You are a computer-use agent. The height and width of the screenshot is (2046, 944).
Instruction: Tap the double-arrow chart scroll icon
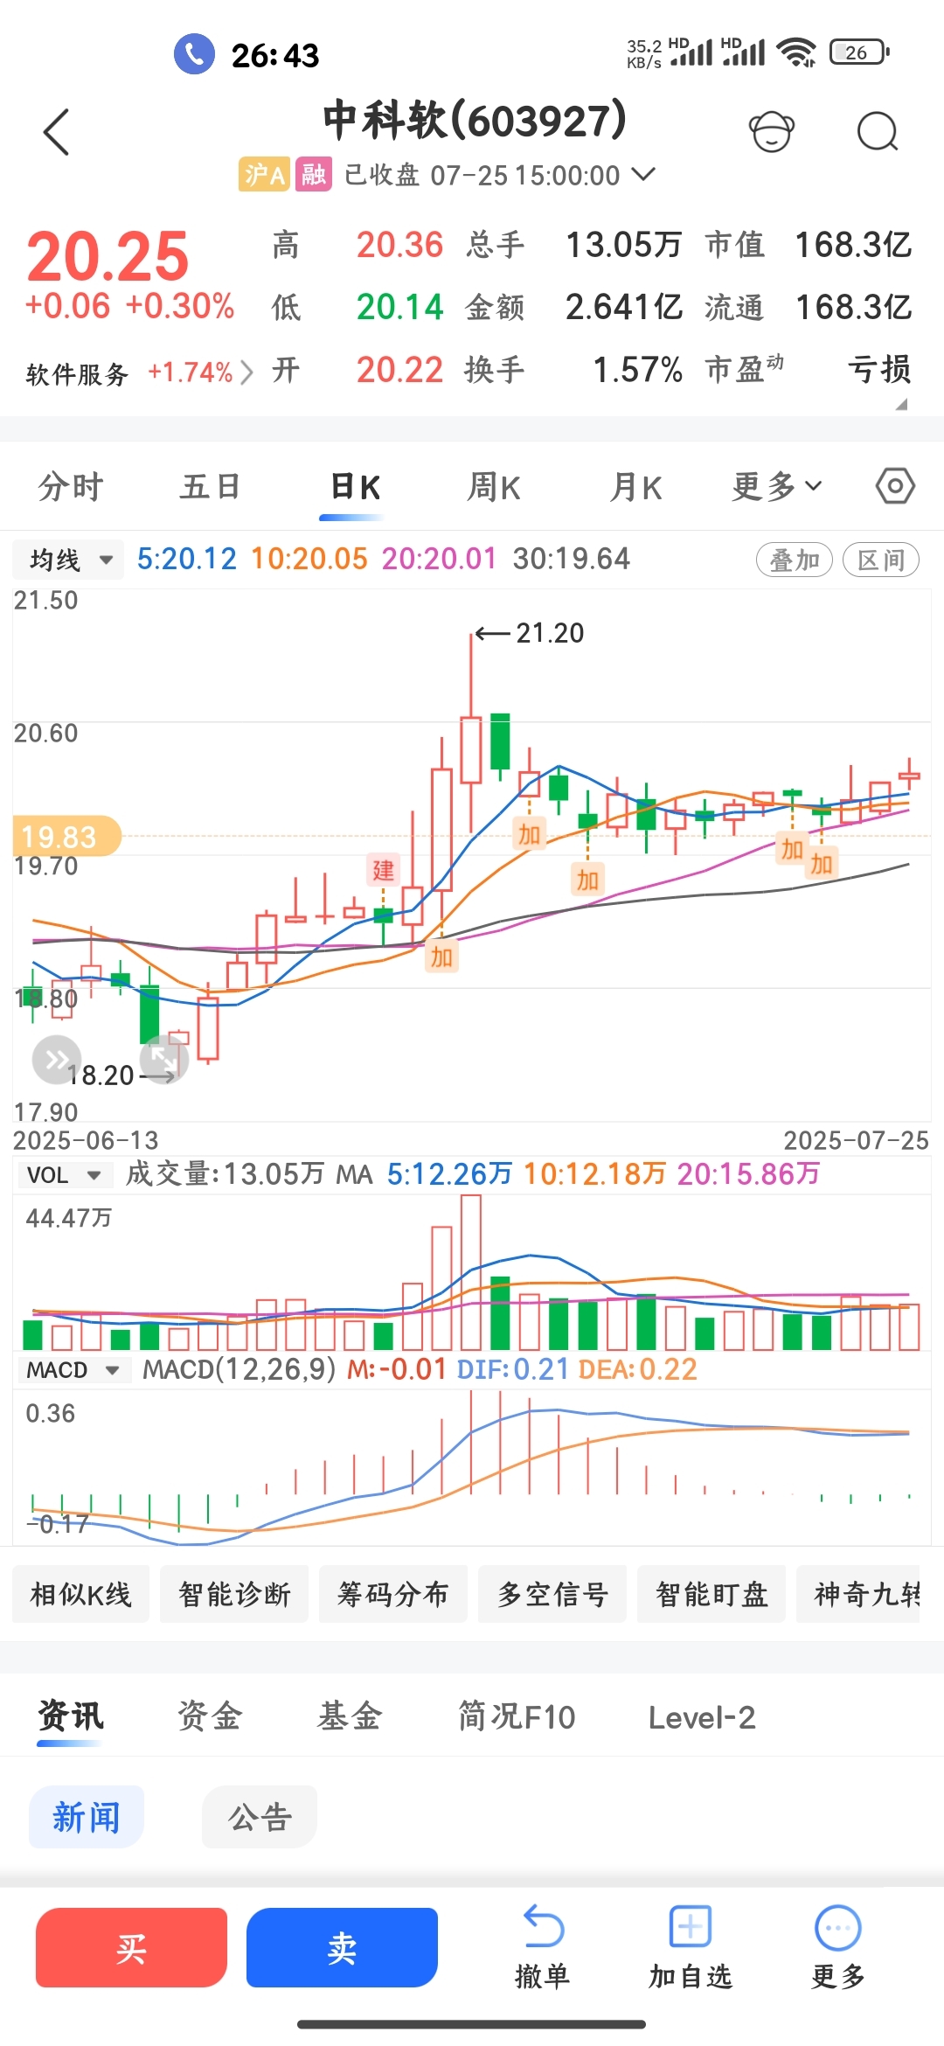tap(57, 1060)
